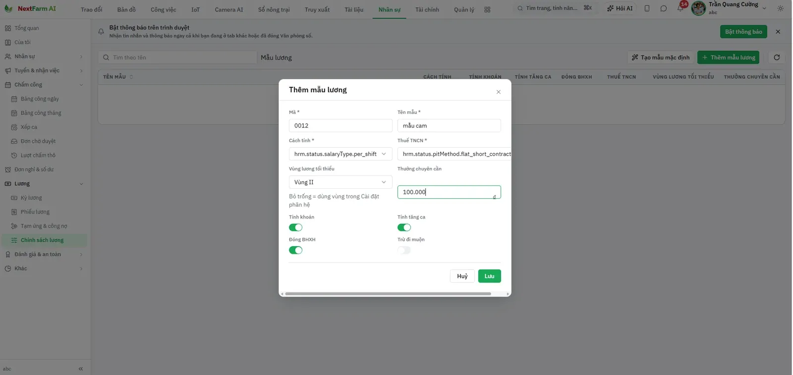Click the refresh icon next to Thêm mẫu lương
This screenshot has height=375, width=793.
click(x=777, y=57)
